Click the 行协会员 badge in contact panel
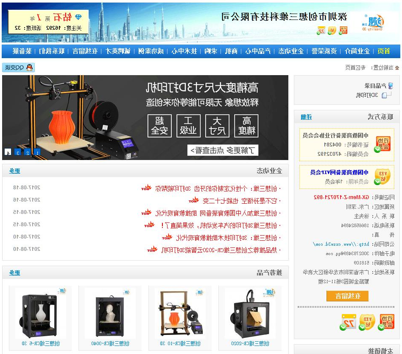Screen dimensions: 402x354 click(384, 141)
